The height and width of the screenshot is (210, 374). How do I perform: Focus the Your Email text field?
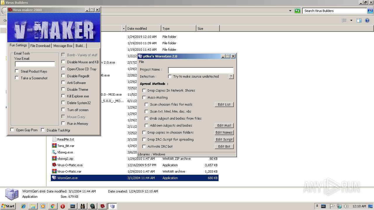35,64
